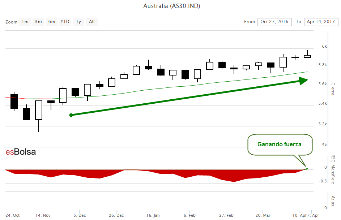
Task: Click the RSC Mansfield axis title
Action: [x=333, y=170]
